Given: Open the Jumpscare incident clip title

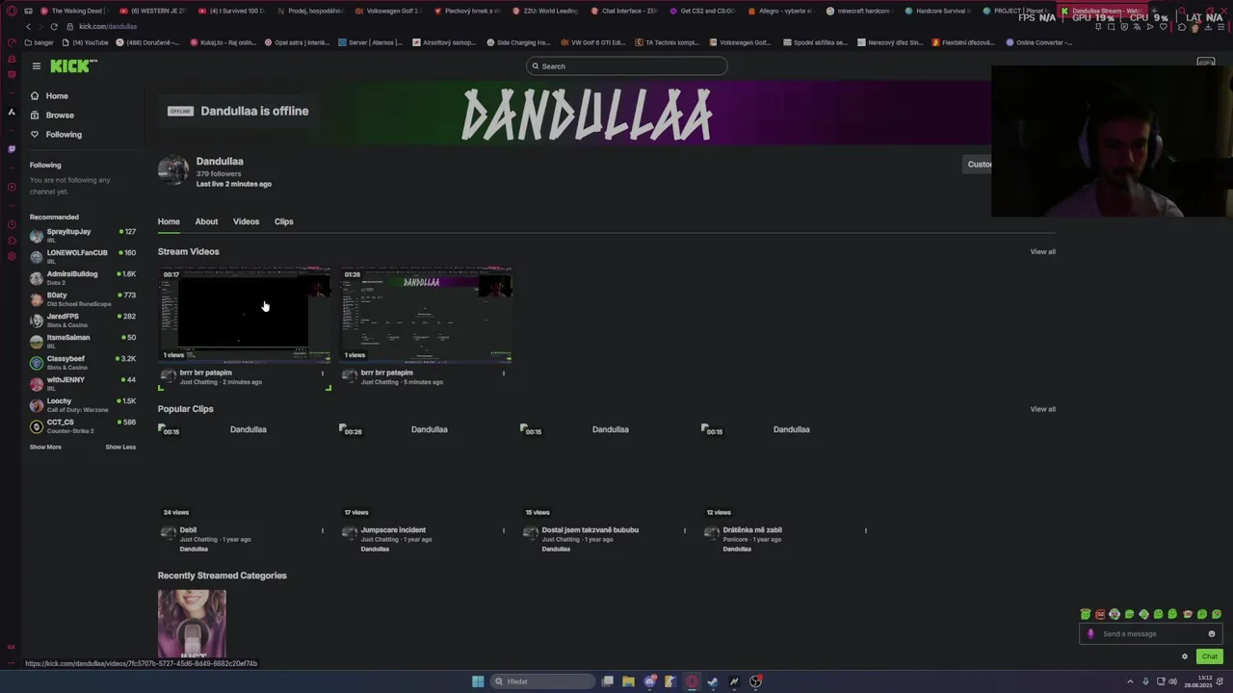Looking at the screenshot, I should (393, 530).
